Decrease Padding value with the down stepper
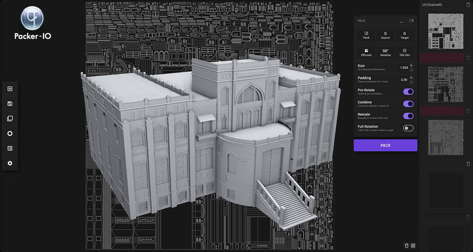The width and height of the screenshot is (473, 252). pyautogui.click(x=411, y=82)
